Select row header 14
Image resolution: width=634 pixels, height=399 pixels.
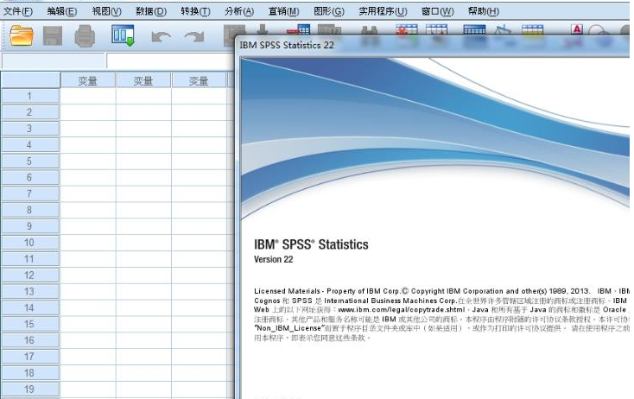[30, 308]
